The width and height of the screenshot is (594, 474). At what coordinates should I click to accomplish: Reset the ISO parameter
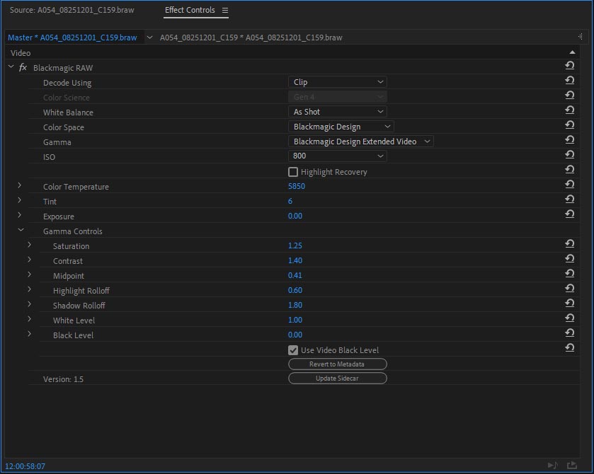point(569,154)
